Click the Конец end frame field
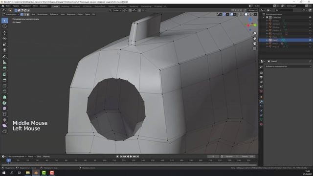The height and width of the screenshot is (176, 313). tap(248, 156)
